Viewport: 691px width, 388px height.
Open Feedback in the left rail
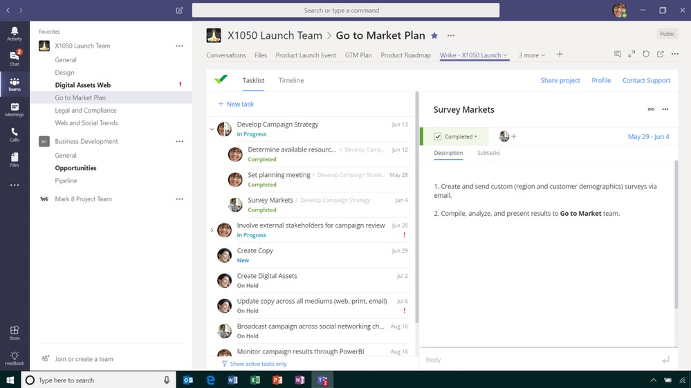click(x=14, y=358)
